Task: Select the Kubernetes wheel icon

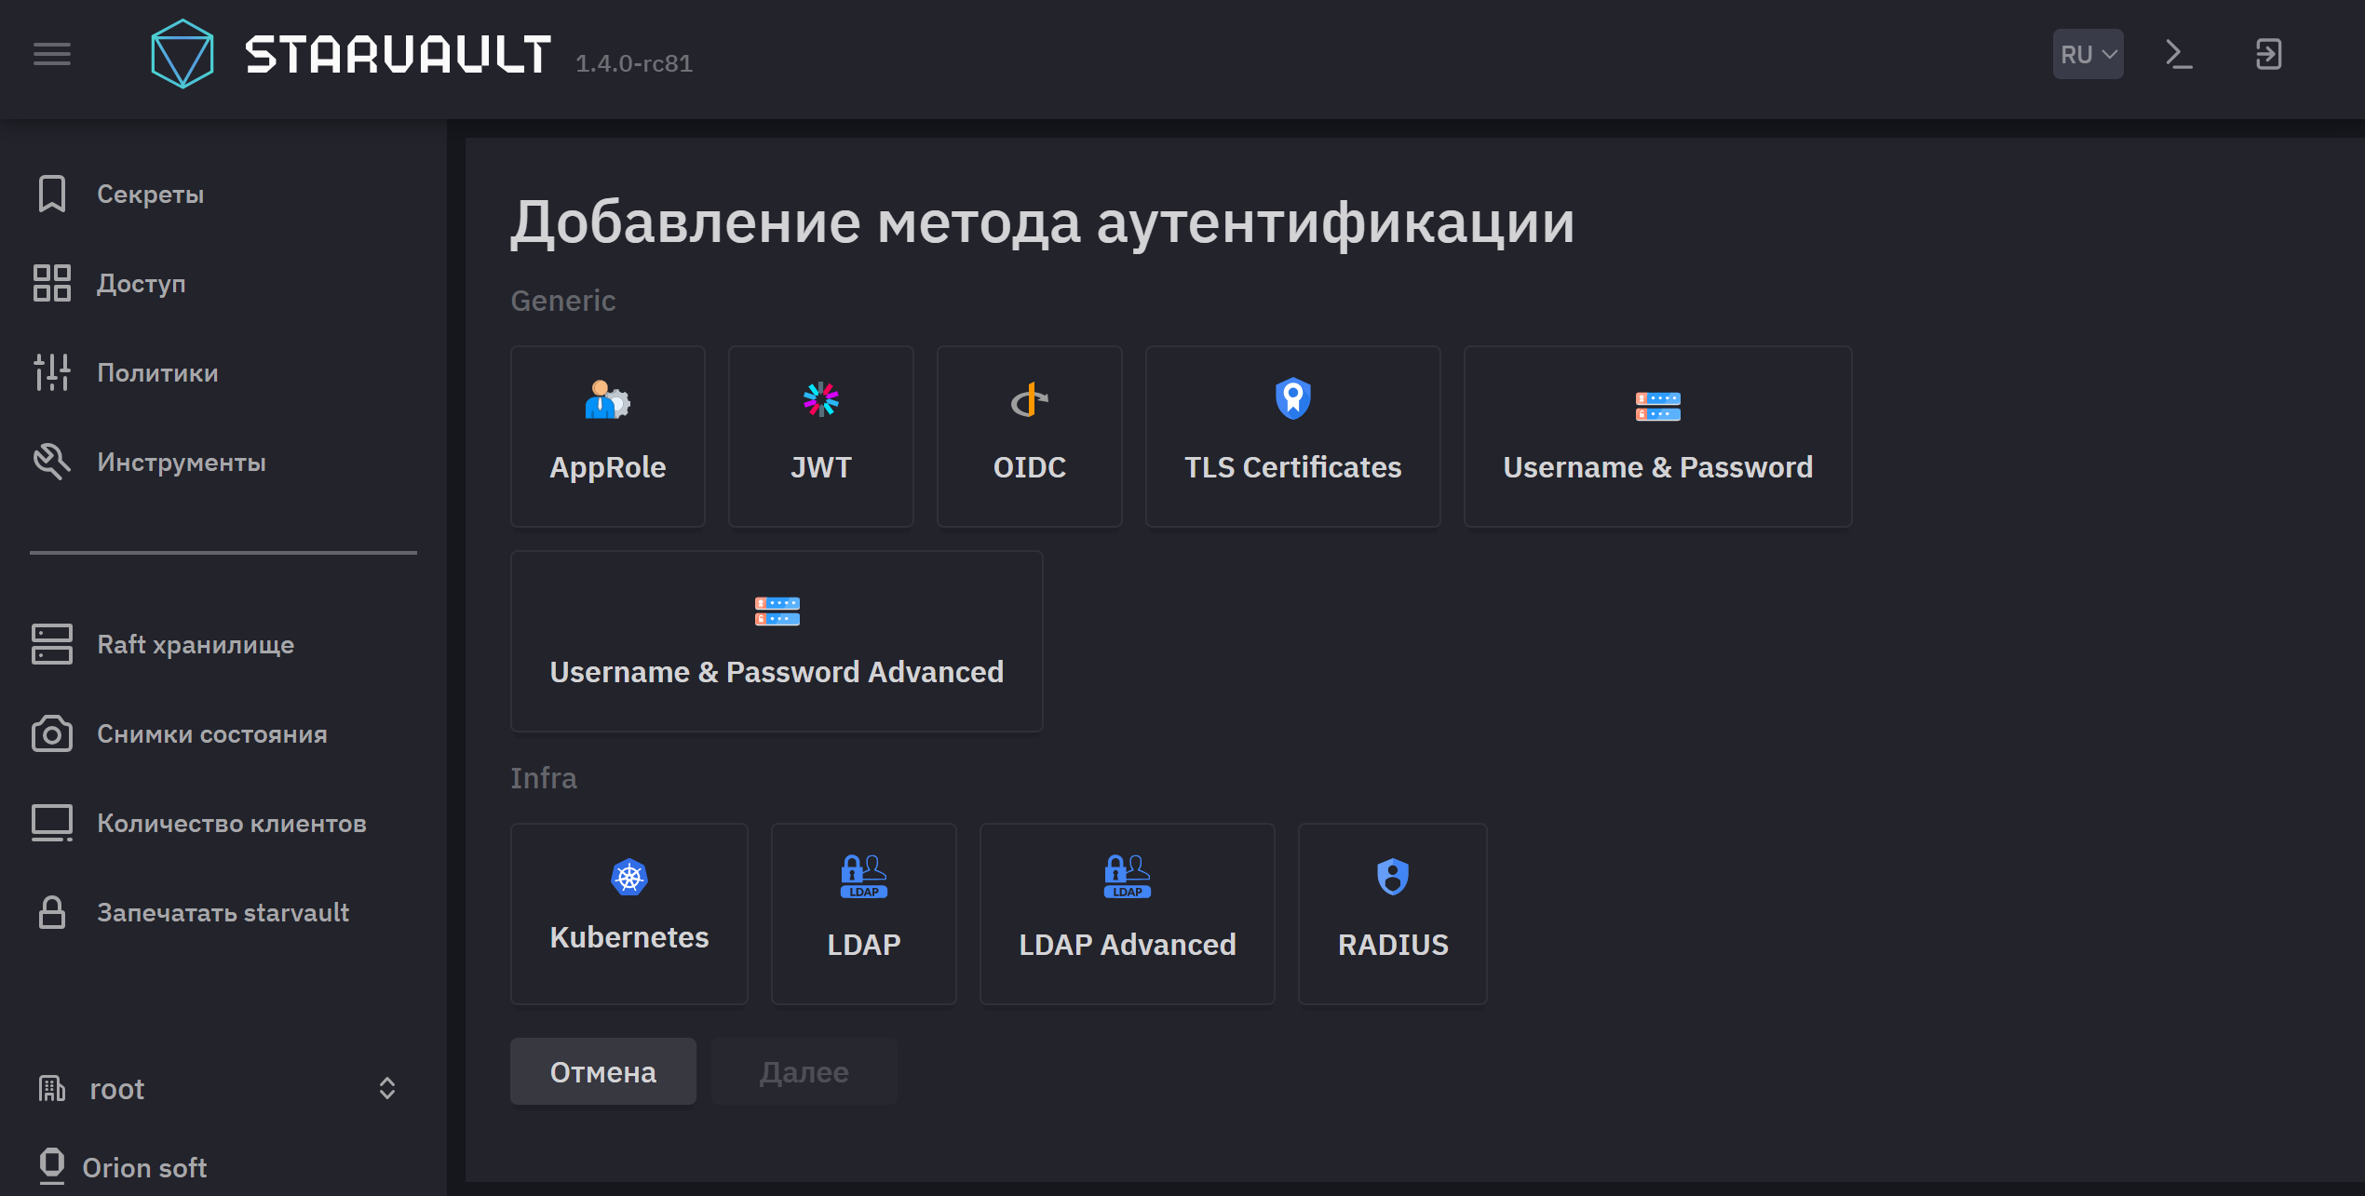Action: pyautogui.click(x=629, y=877)
